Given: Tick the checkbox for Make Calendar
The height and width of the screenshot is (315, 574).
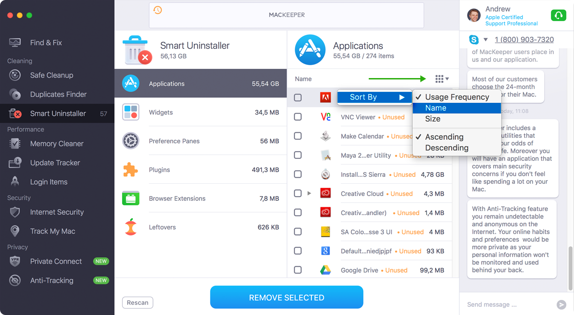Looking at the screenshot, I should pyautogui.click(x=298, y=136).
